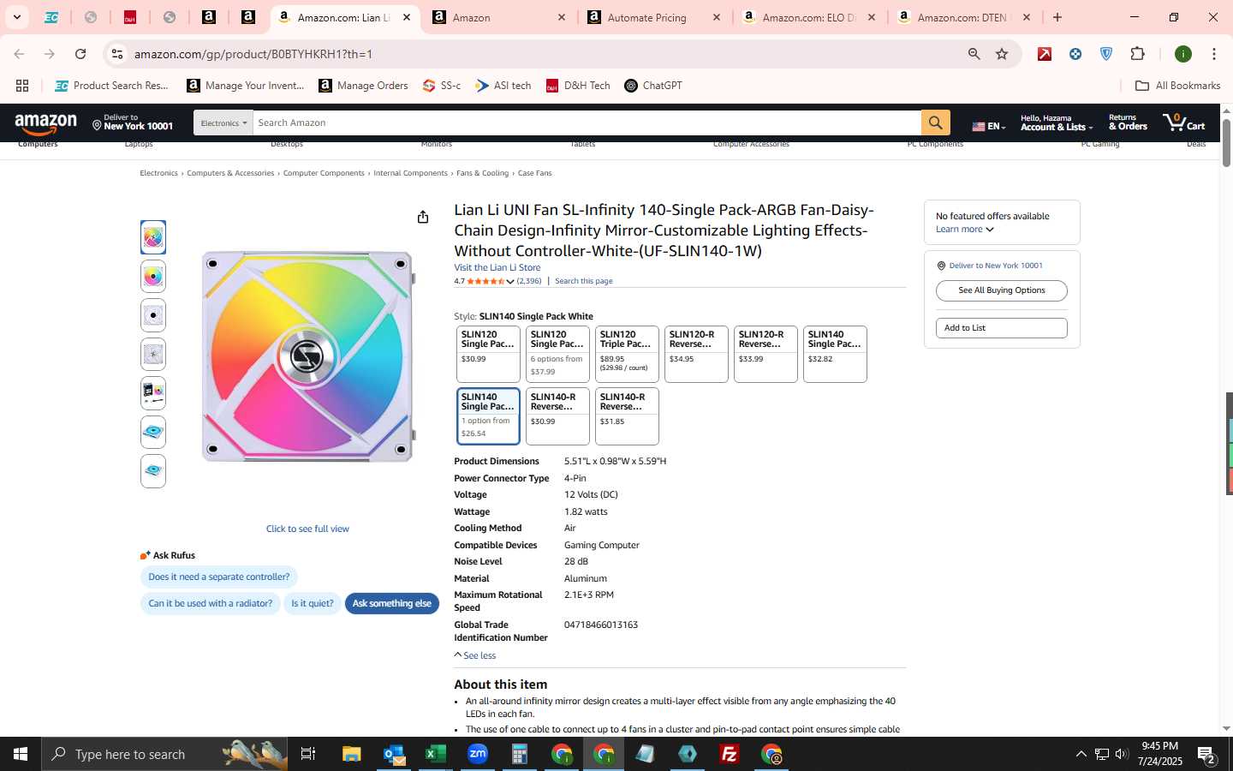Open the EN language selector dropdown
This screenshot has width=1233, height=771.
[x=988, y=126]
